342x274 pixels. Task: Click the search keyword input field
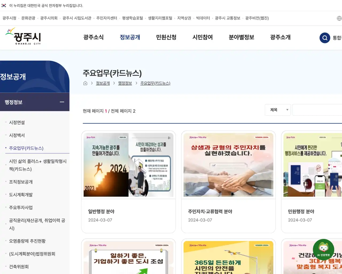point(317,110)
